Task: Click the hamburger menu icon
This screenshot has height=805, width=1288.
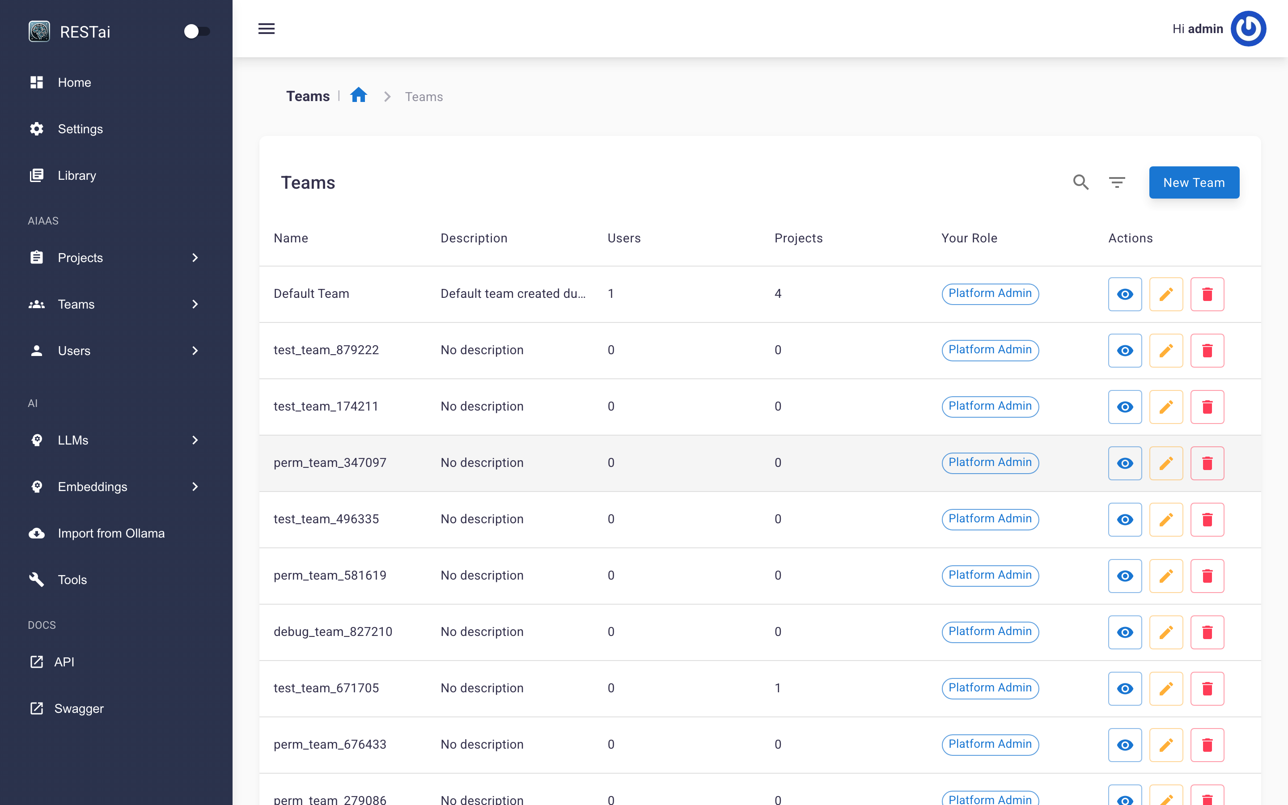Action: tap(266, 29)
